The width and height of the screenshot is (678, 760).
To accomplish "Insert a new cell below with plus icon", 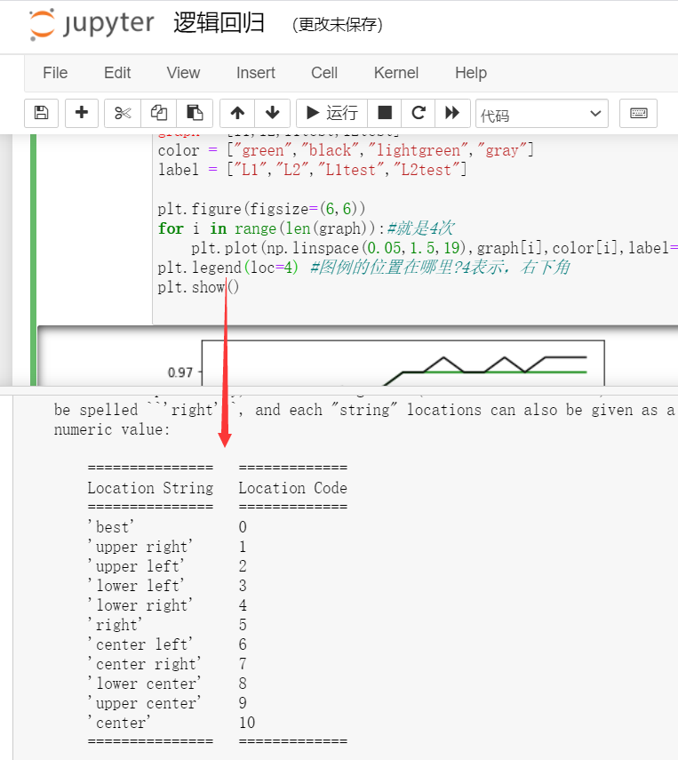I will point(82,113).
